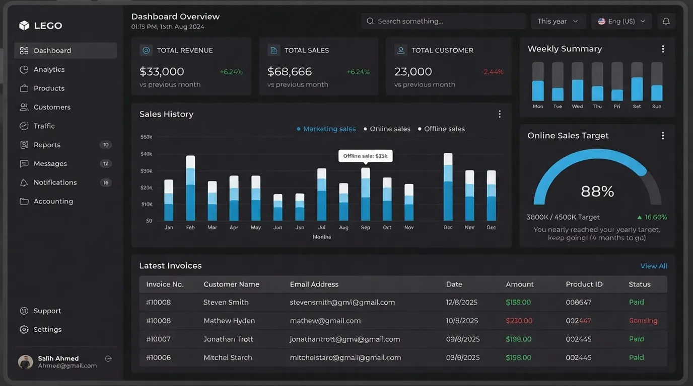Click the Status column header
The image size is (693, 386).
(x=640, y=284)
